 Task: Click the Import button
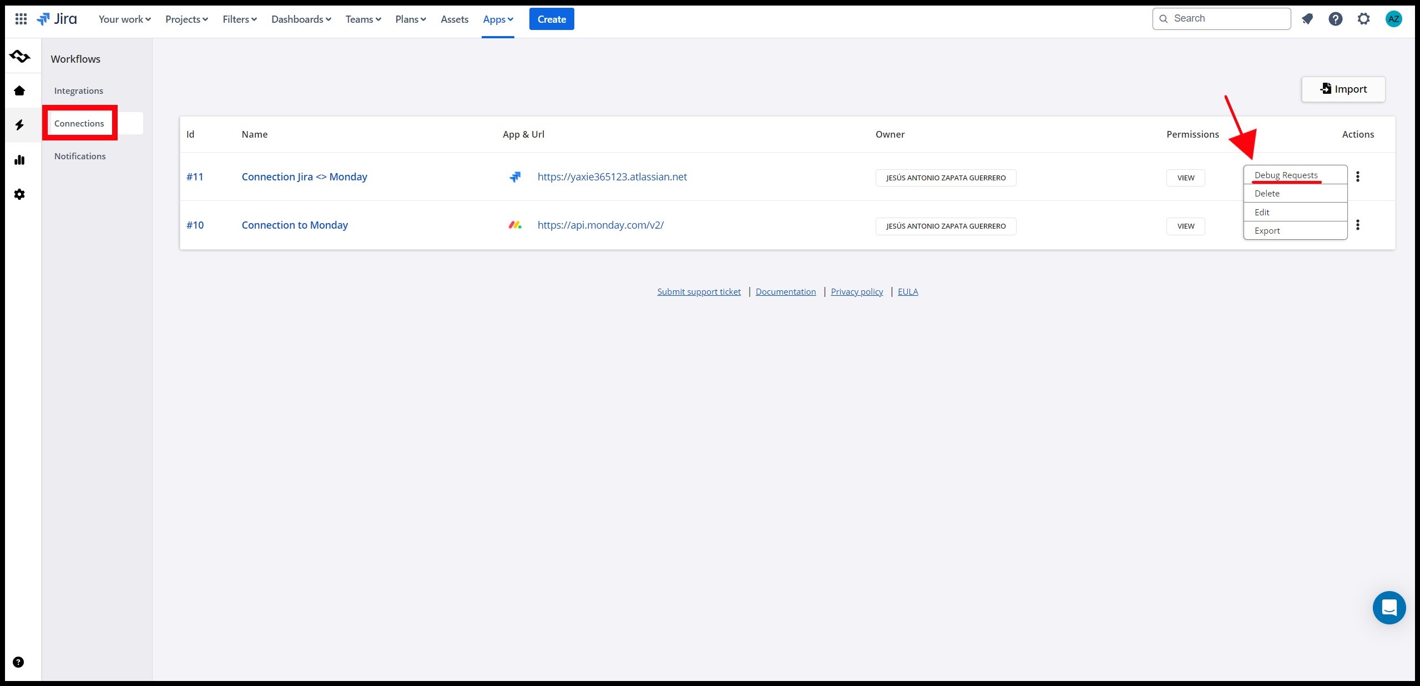coord(1343,89)
